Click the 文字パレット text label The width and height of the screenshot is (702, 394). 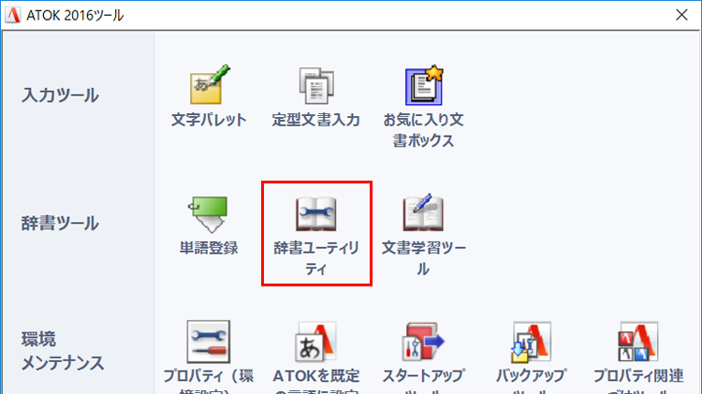point(209,120)
